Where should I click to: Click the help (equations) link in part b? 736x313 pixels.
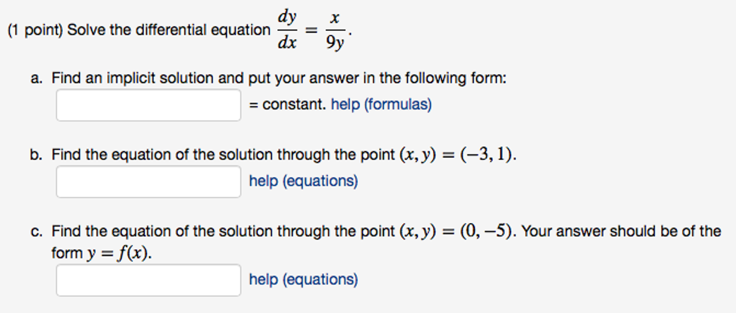(x=303, y=181)
